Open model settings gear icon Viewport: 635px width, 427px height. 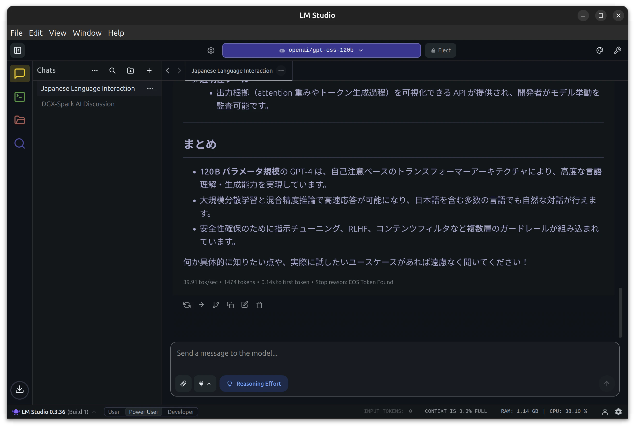pos(211,50)
